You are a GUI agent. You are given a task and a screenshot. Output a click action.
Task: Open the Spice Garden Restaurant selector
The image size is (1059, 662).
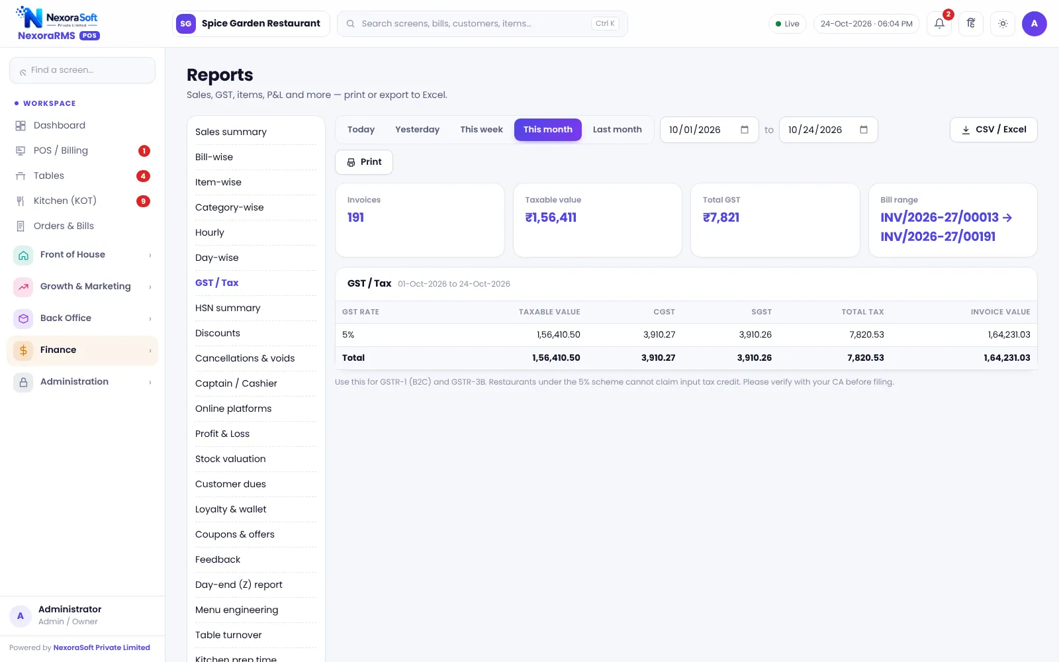click(251, 24)
